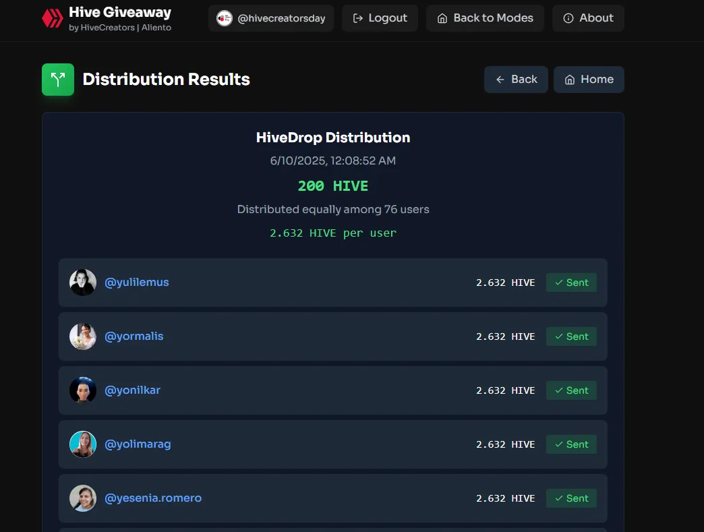
Task: Open yormalis avatar thumbnail
Action: 83,336
